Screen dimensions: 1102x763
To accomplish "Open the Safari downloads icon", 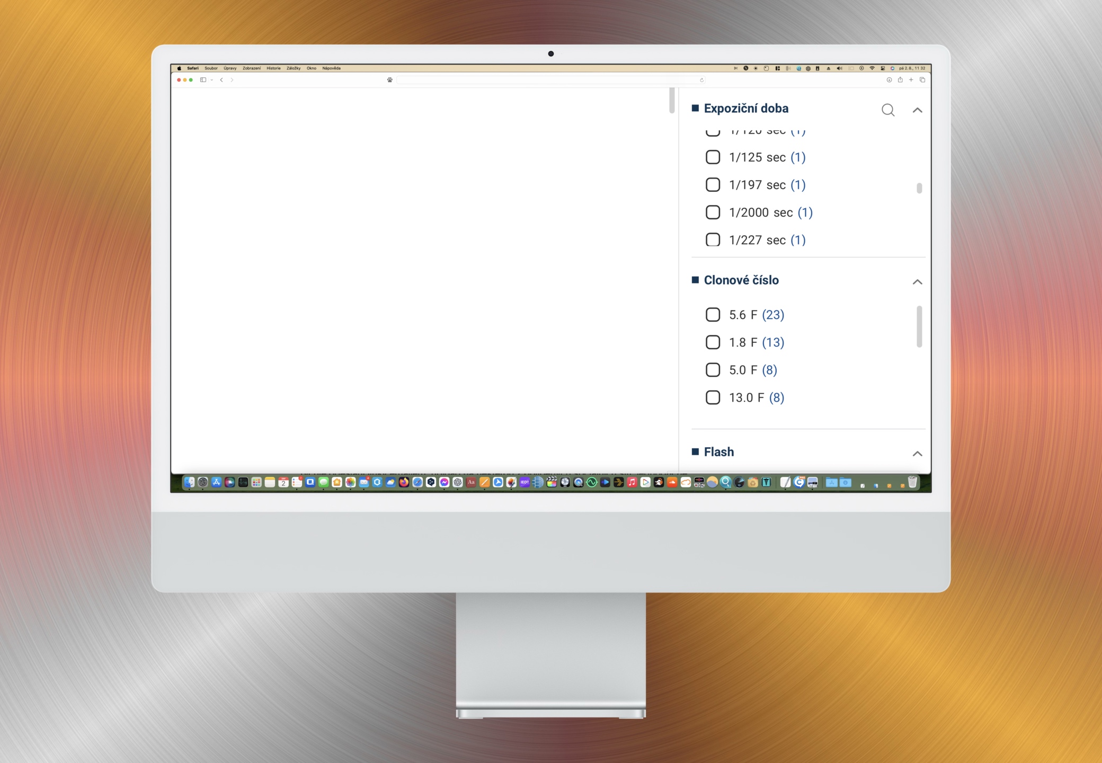I will 889,80.
